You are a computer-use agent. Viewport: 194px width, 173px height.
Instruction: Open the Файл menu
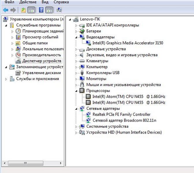pyautogui.click(x=10, y=2)
